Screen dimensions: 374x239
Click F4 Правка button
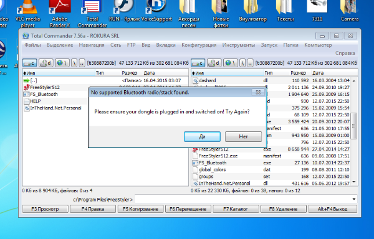click(x=93, y=209)
